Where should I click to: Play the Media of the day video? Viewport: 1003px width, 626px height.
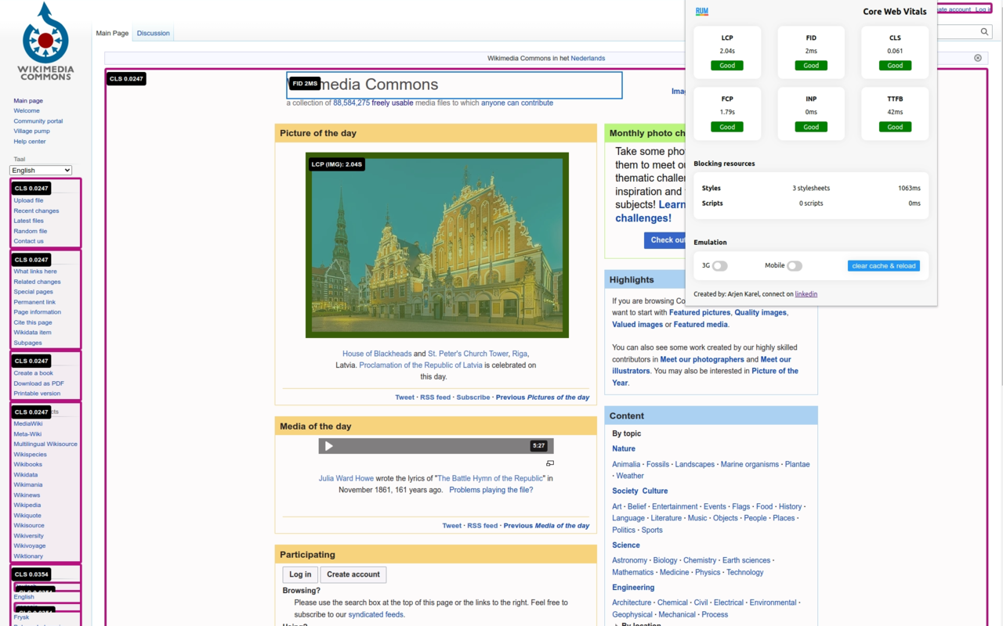(328, 445)
